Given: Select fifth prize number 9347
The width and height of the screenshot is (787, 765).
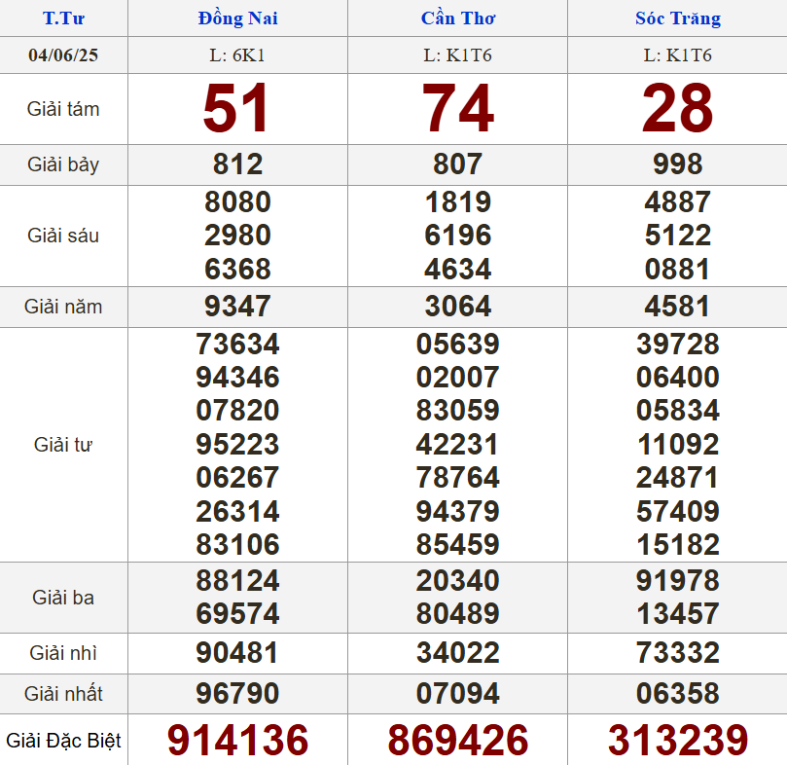Looking at the screenshot, I should coord(237,307).
